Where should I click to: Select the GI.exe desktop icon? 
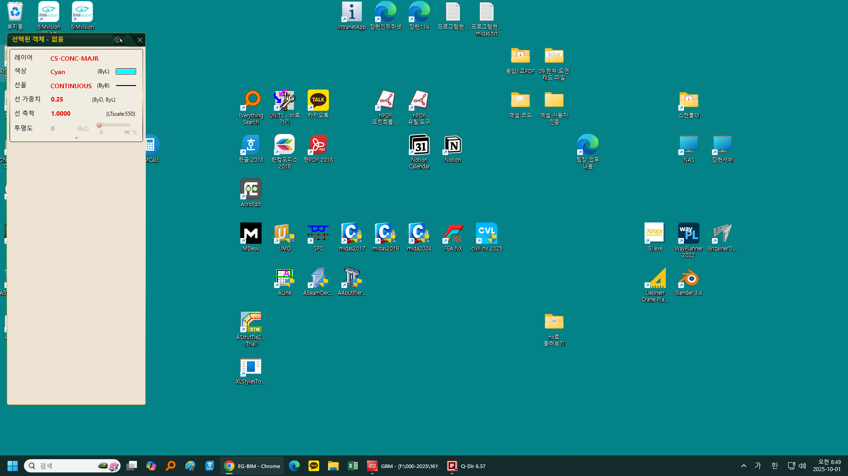[x=655, y=238]
